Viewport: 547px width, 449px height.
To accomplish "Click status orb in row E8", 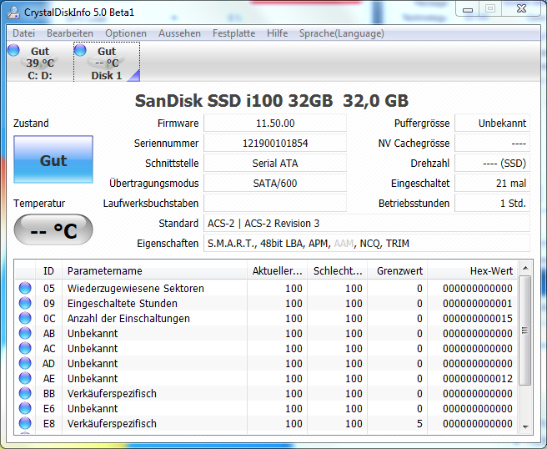I will (25, 423).
